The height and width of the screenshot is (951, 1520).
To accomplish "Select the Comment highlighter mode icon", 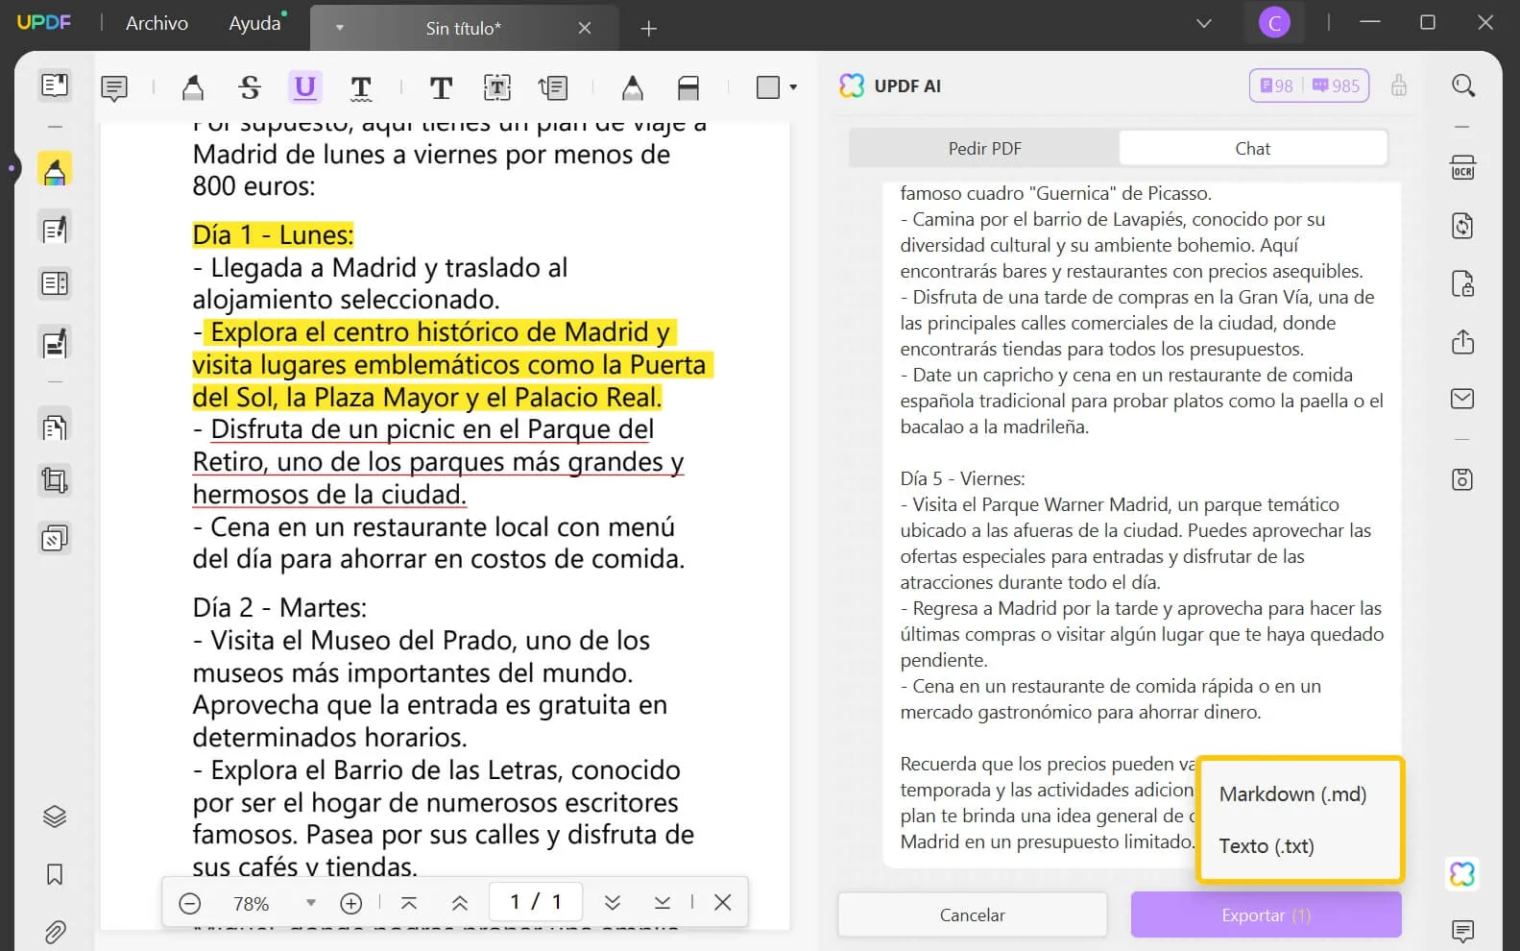I will (55, 169).
